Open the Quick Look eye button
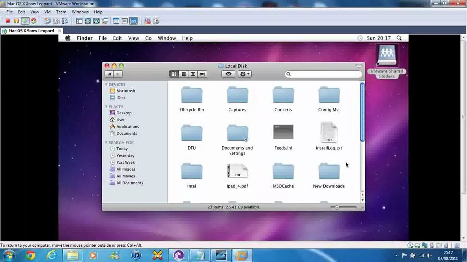467x262 pixels. (228, 74)
